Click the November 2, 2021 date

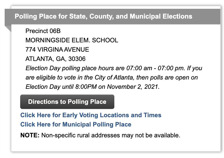coord(133,87)
